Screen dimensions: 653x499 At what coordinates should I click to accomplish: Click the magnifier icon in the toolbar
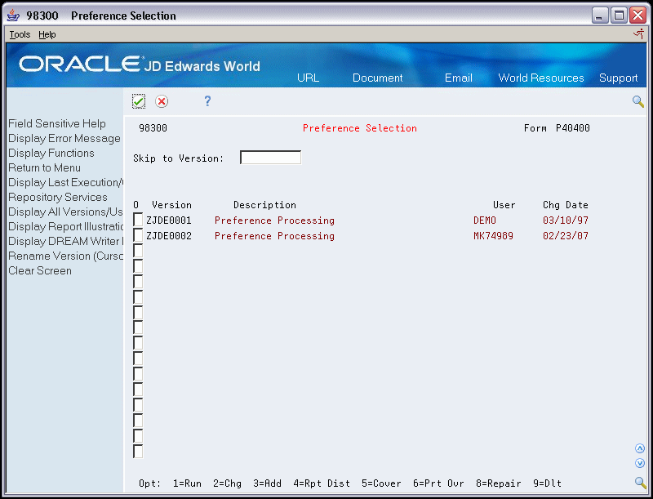pyautogui.click(x=638, y=101)
